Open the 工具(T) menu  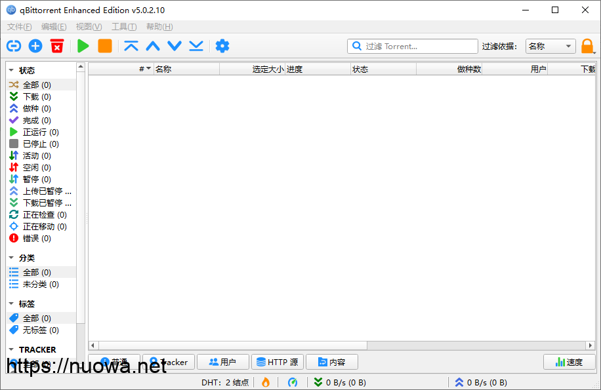click(124, 27)
